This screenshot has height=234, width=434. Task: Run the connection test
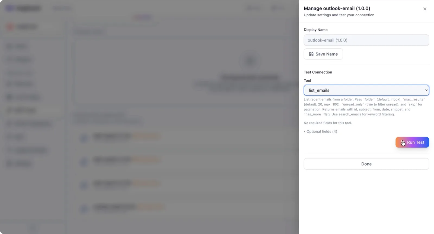(412, 142)
